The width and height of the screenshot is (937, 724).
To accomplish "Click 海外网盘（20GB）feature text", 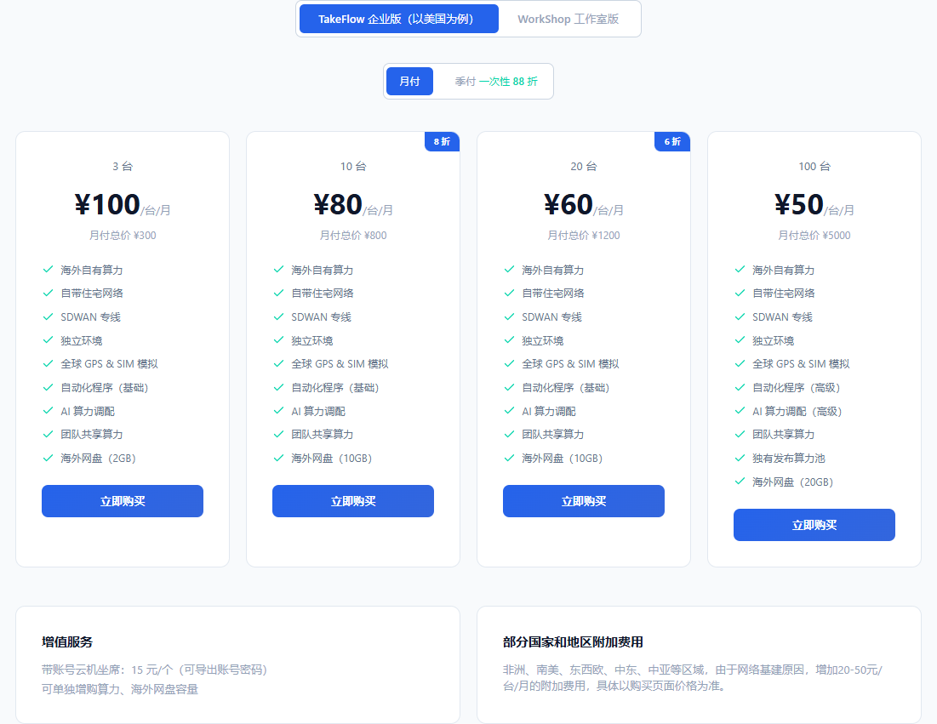I will click(793, 482).
